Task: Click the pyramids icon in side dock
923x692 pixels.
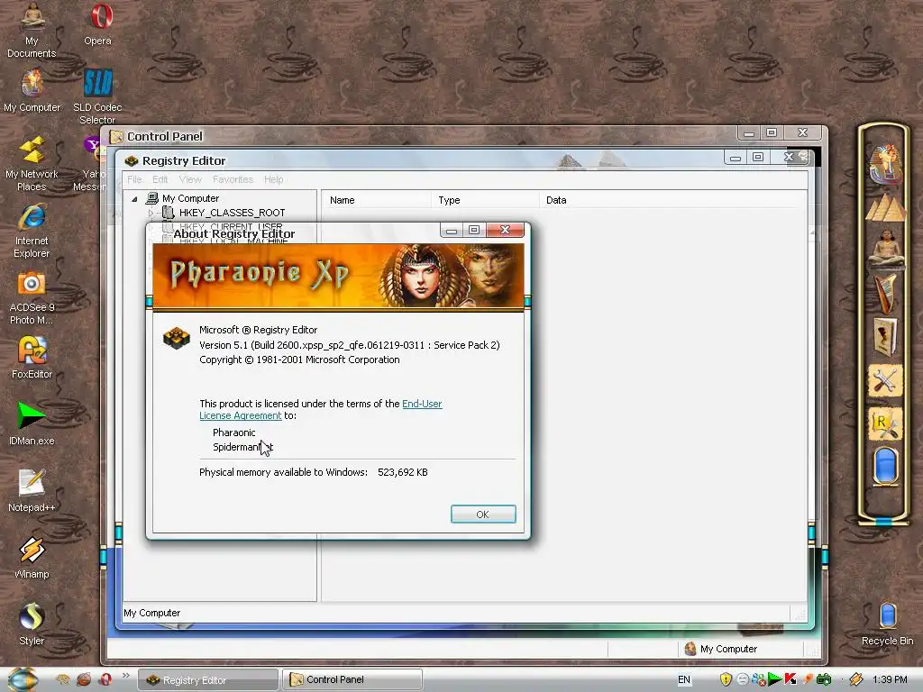Action: [885, 207]
